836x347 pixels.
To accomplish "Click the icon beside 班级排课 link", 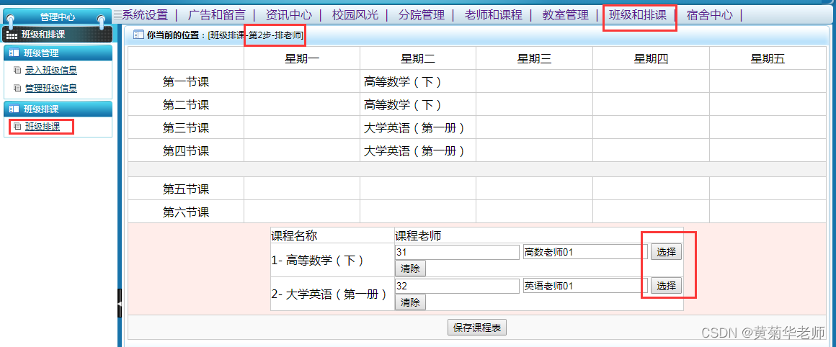I will pos(17,127).
